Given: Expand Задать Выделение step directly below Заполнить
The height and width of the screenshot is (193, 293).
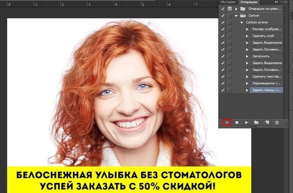Looking at the screenshot, I should [x=247, y=63].
